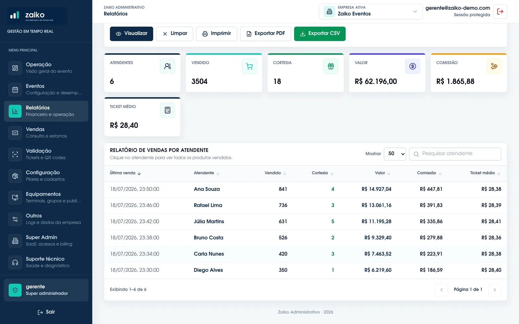The height and width of the screenshot is (324, 519).
Task: Click the Valor card dollar coin icon
Action: [413, 66]
